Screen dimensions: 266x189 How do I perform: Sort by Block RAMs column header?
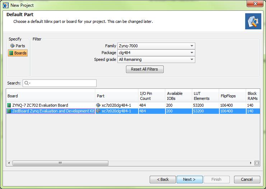(253, 96)
